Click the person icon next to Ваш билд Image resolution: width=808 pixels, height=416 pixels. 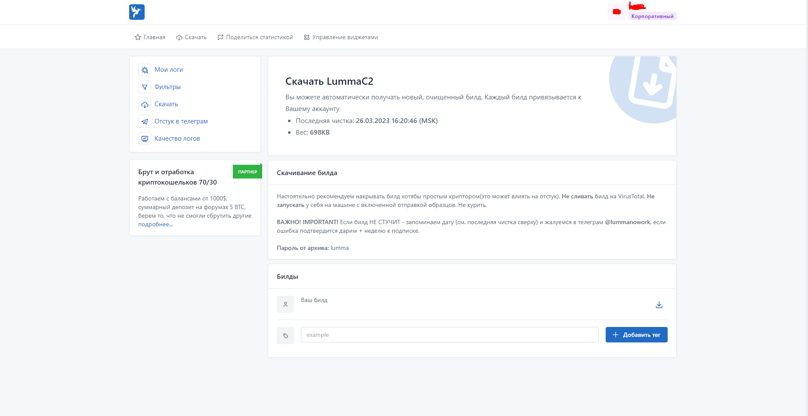click(285, 304)
